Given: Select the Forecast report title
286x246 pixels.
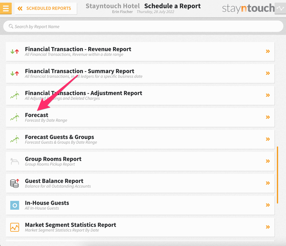Looking at the screenshot, I should coord(36,115).
